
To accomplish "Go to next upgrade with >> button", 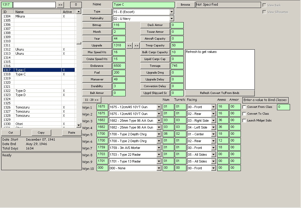I will (136, 45).
